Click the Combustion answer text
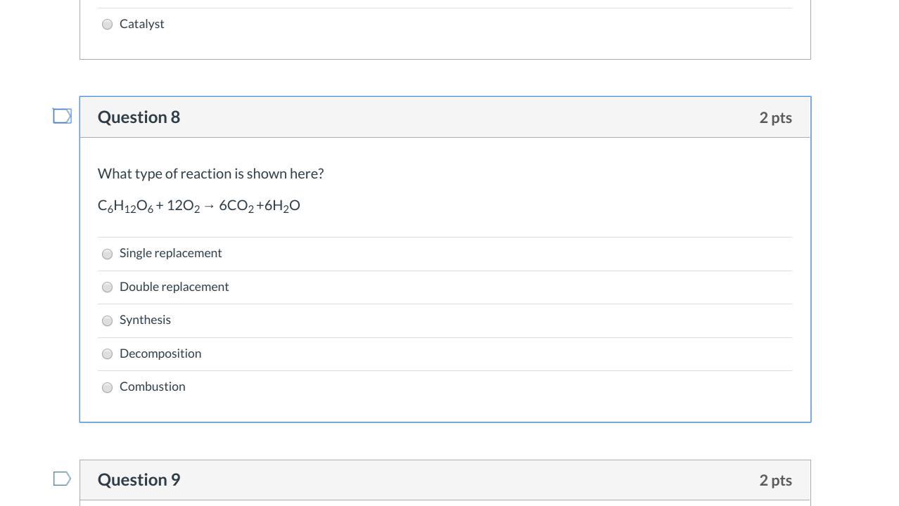The width and height of the screenshot is (899, 506). 152,387
